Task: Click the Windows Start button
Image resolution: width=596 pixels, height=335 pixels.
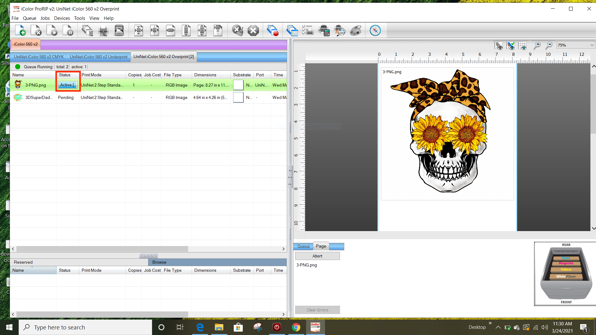Action: (x=9, y=327)
